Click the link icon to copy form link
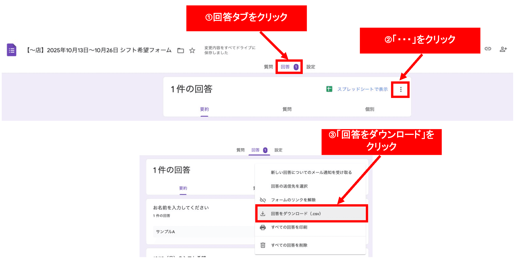518x260 pixels. (x=488, y=49)
